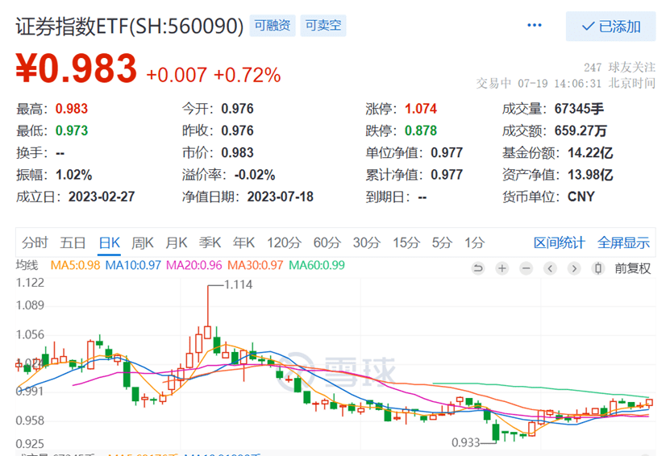
Task: Select the 日K chart tab
Action: pos(110,243)
